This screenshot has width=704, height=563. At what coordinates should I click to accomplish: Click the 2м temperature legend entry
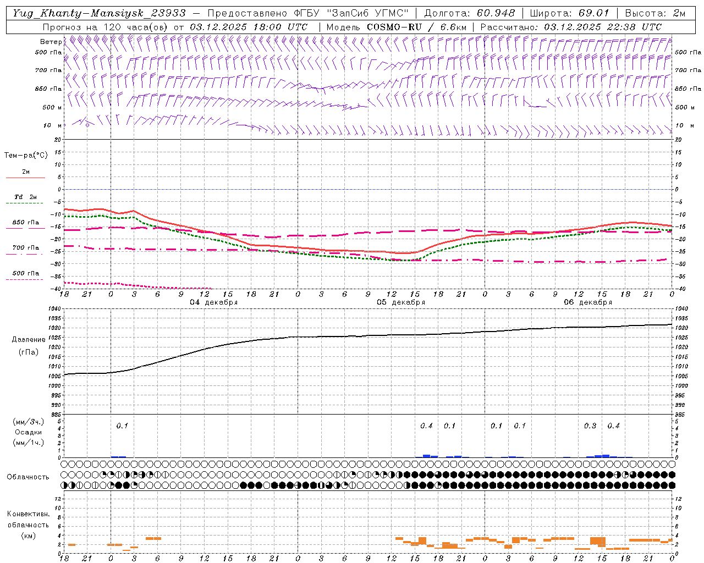tap(26, 172)
